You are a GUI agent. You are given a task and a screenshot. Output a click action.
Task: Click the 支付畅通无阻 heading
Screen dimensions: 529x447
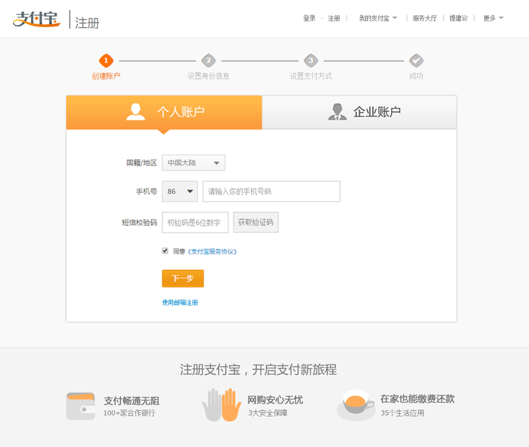pyautogui.click(x=132, y=401)
